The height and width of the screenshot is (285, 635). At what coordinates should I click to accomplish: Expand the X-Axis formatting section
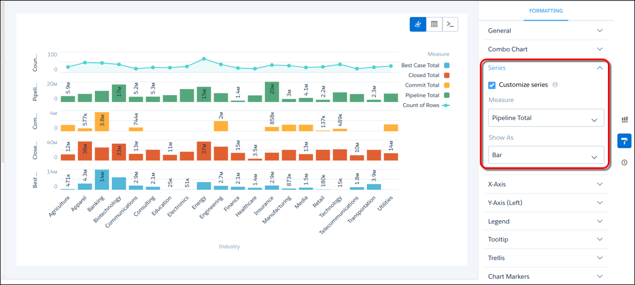pyautogui.click(x=545, y=184)
